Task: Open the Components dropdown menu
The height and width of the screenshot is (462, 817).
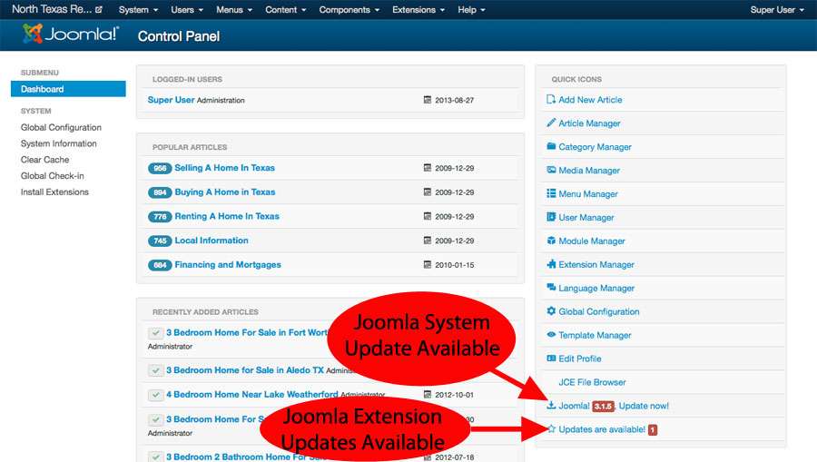Action: 349,9
